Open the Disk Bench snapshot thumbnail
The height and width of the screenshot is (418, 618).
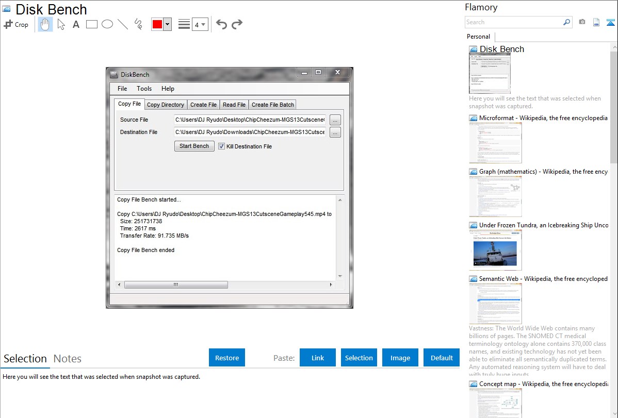tap(490, 73)
